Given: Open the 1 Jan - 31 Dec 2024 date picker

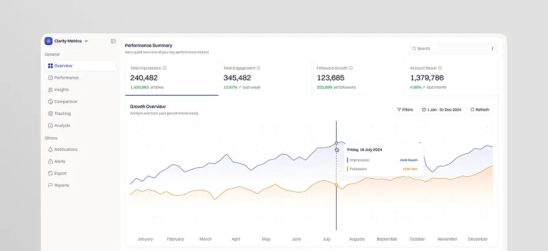Looking at the screenshot, I should (x=442, y=110).
